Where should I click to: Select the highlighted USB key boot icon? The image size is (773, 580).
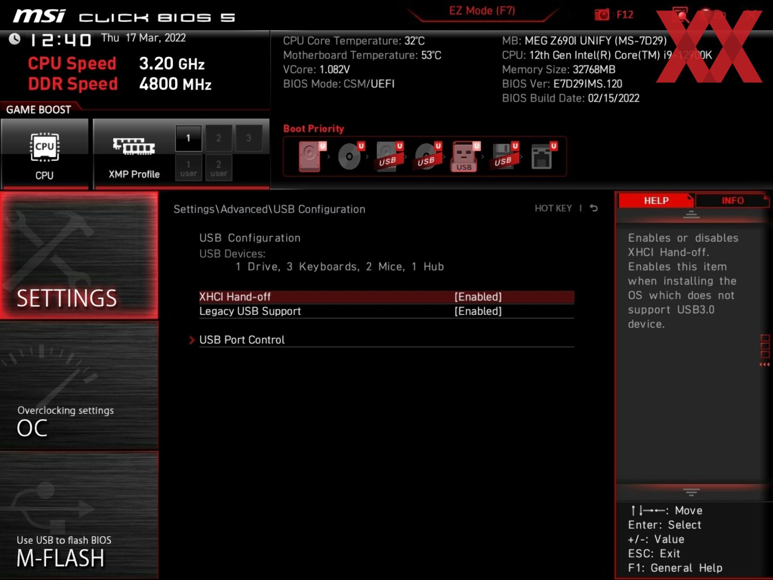click(466, 157)
